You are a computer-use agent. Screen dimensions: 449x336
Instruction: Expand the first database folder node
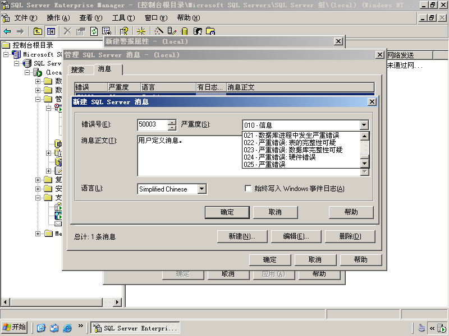click(x=38, y=81)
